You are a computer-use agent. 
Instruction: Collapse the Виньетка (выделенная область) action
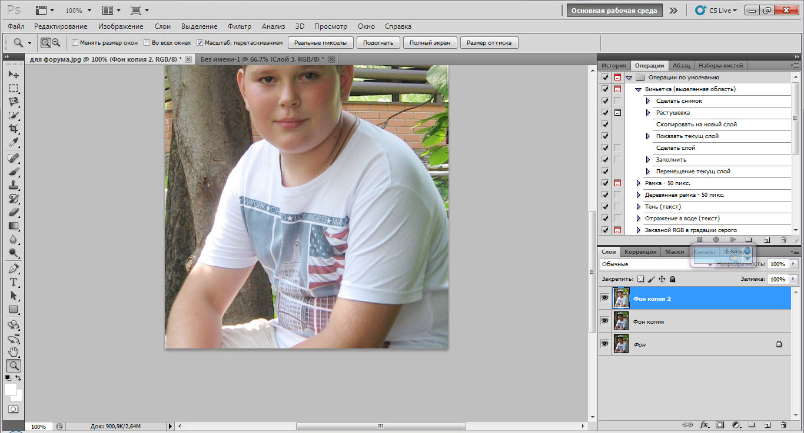639,89
